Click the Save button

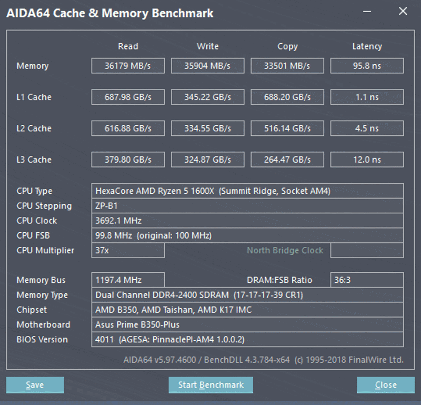pyautogui.click(x=34, y=385)
